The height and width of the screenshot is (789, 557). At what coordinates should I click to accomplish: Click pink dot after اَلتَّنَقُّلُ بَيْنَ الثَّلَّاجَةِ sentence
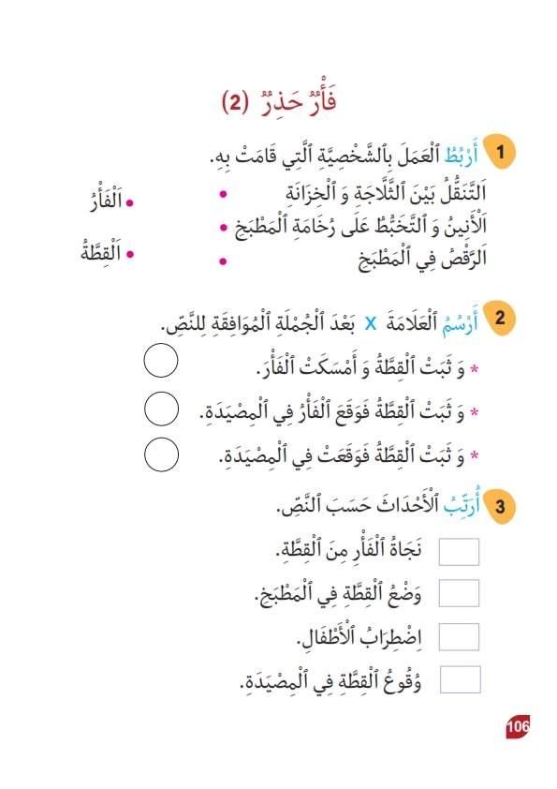(223, 194)
